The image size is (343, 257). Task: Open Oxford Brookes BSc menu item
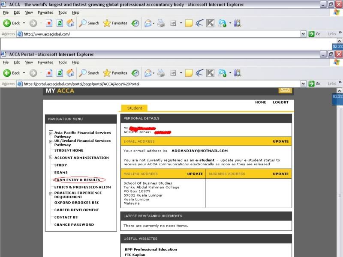[x=77, y=203]
